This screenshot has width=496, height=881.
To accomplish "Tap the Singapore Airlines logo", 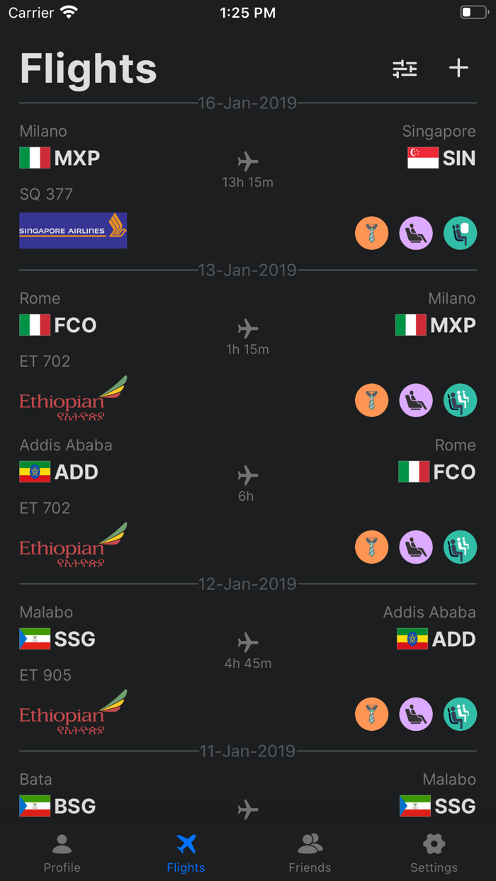I will click(x=72, y=230).
